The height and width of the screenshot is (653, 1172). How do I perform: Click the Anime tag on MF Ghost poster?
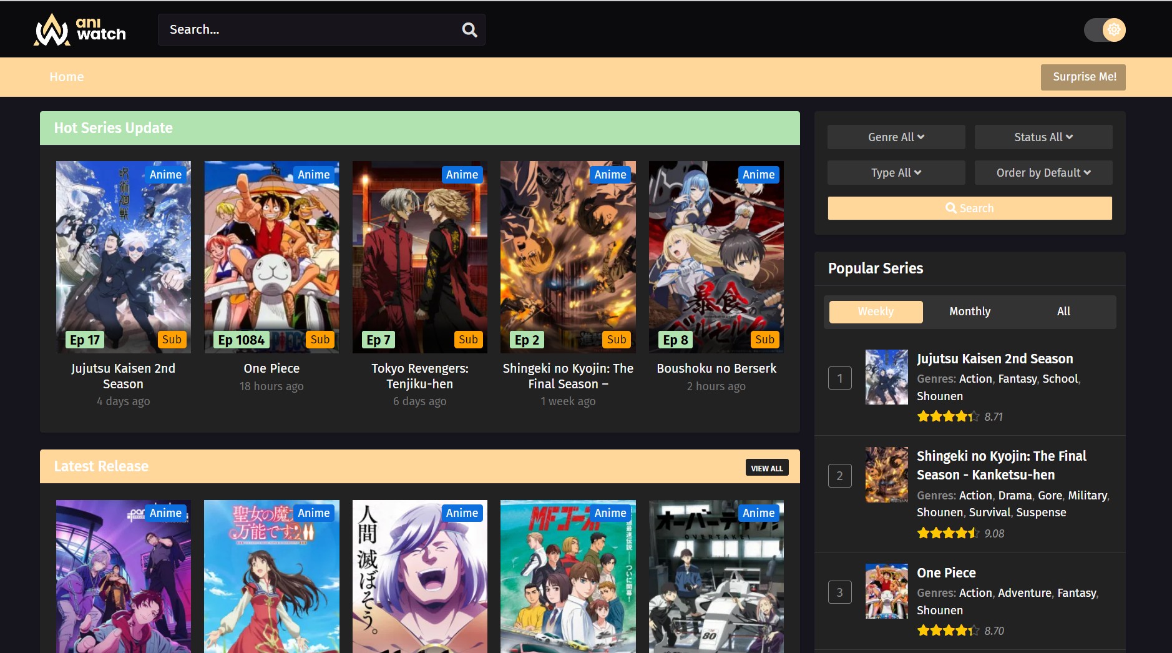tap(610, 513)
